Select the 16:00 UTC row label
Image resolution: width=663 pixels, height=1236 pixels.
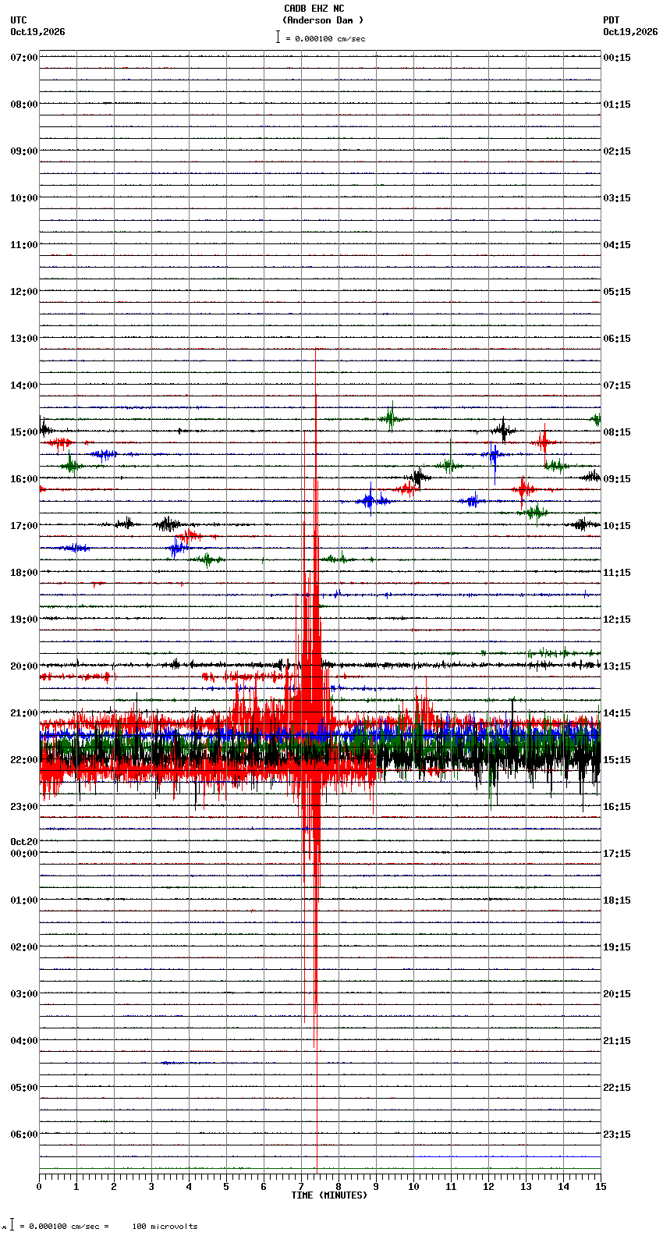click(x=24, y=479)
